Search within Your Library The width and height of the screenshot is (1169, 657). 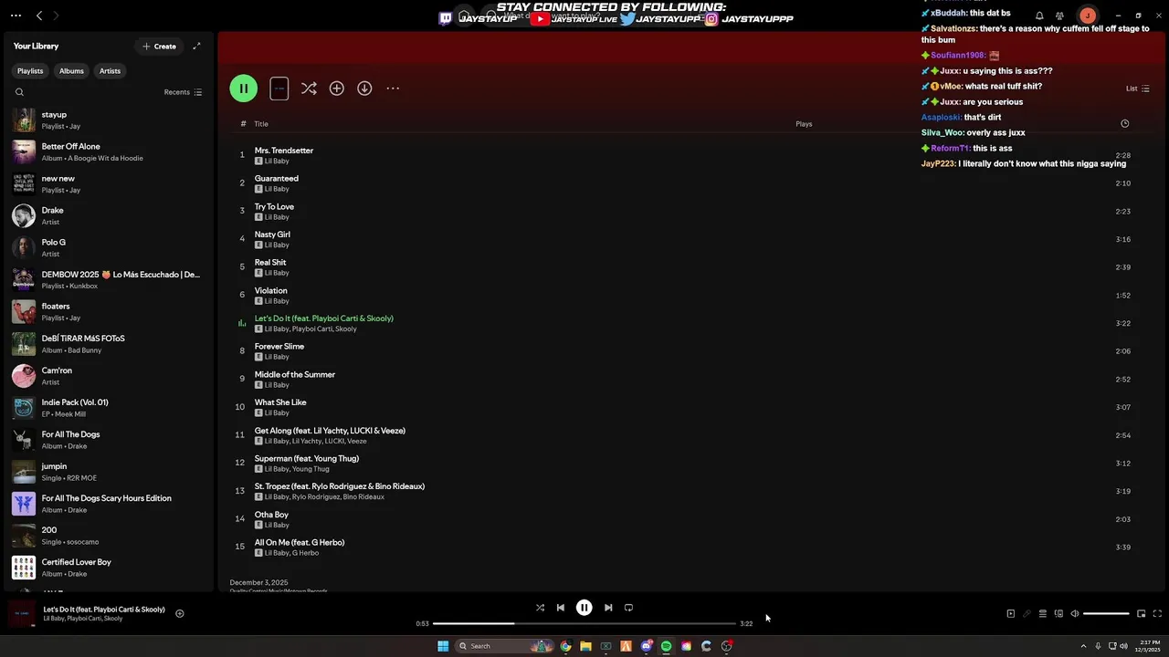click(19, 92)
